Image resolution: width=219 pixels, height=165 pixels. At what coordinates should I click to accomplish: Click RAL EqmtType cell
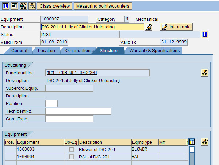[x=145, y=157]
